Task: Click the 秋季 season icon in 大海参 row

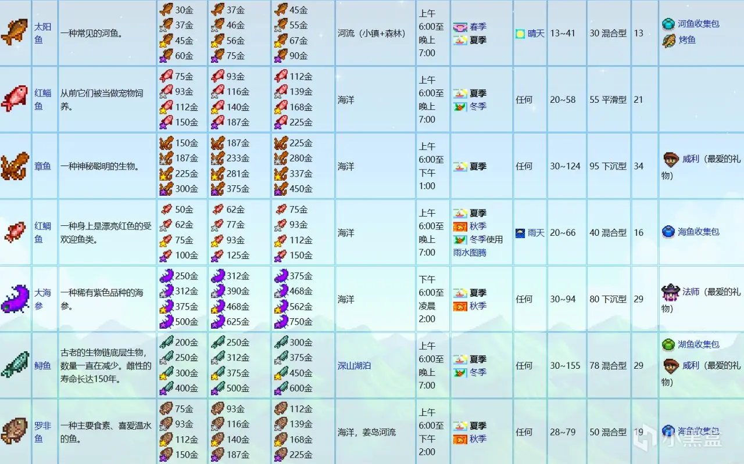Action: click(x=460, y=306)
